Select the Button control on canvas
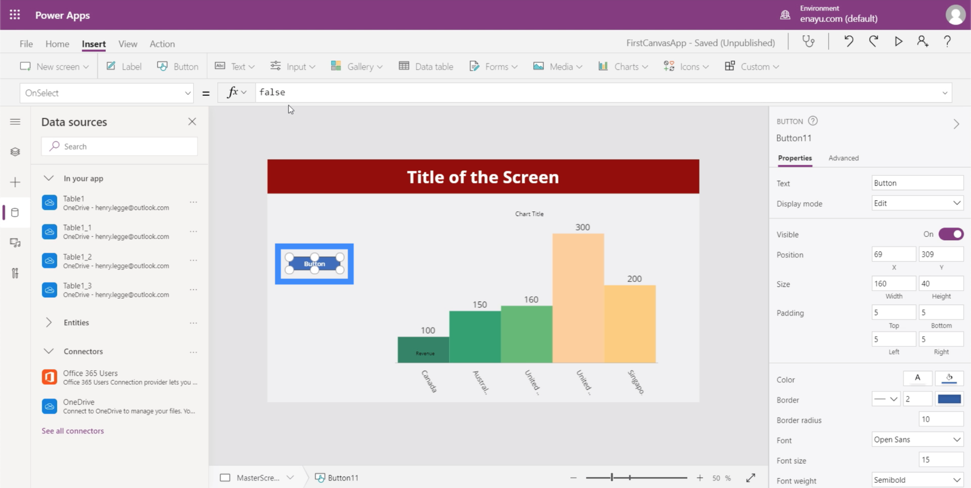Image resolution: width=971 pixels, height=488 pixels. coord(314,264)
